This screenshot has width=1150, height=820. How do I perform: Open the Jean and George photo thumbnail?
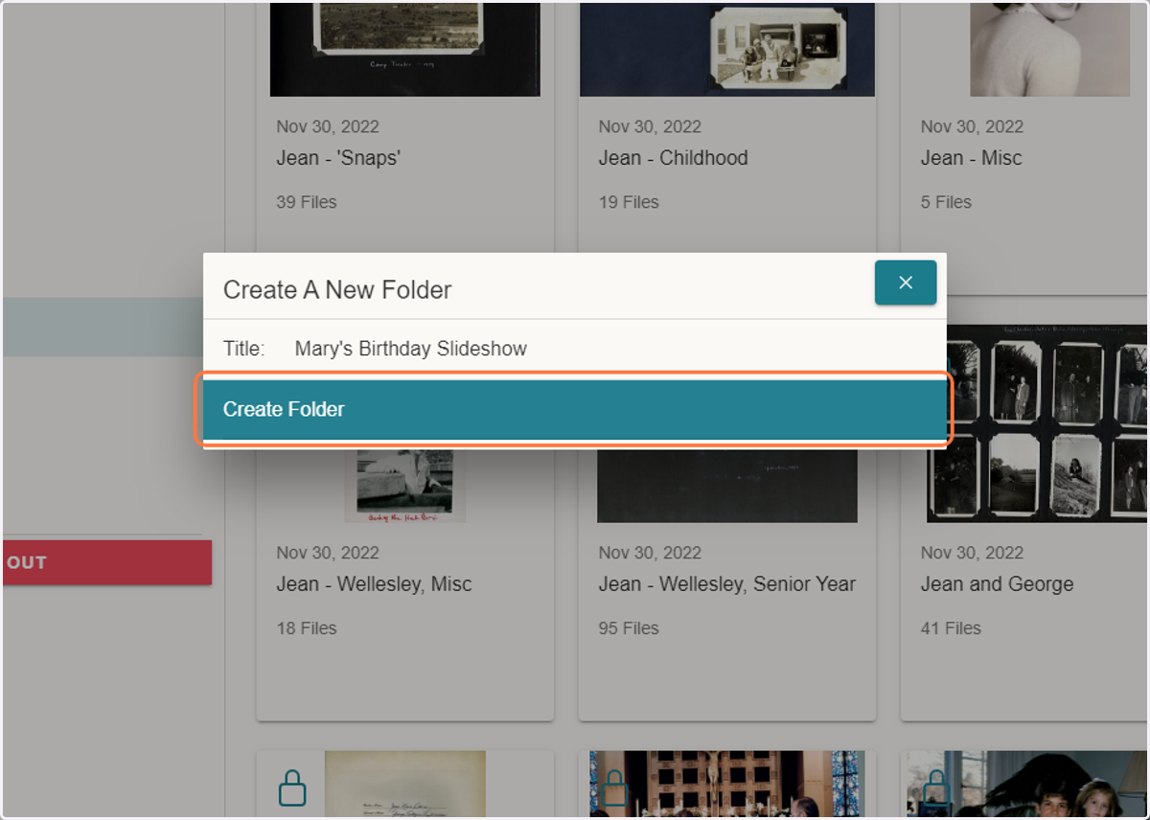coord(1037,423)
